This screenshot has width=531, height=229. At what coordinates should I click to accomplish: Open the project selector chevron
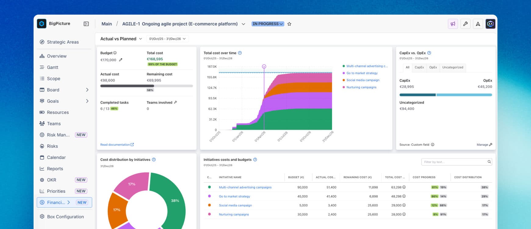pos(243,24)
